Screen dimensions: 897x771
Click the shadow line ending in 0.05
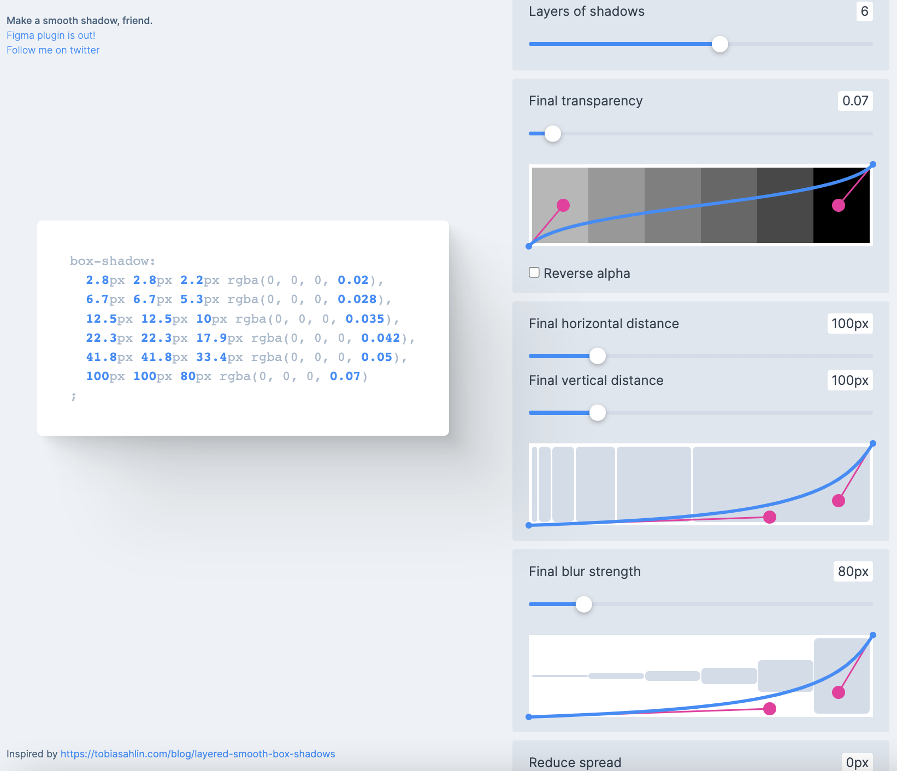coord(247,357)
